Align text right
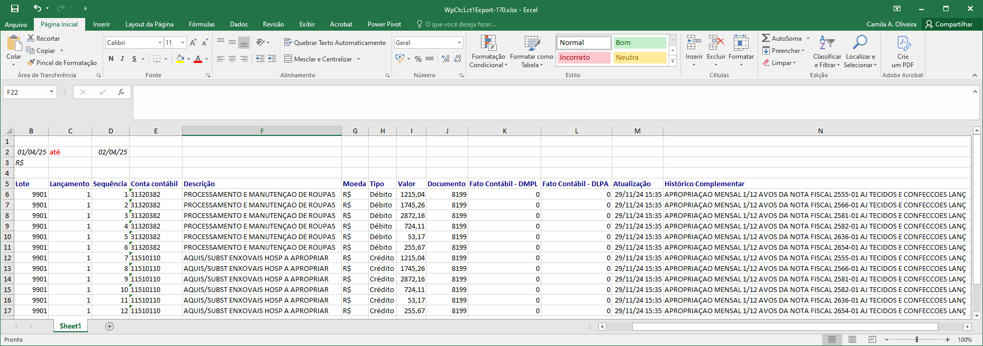The height and width of the screenshot is (346, 983). [244, 59]
